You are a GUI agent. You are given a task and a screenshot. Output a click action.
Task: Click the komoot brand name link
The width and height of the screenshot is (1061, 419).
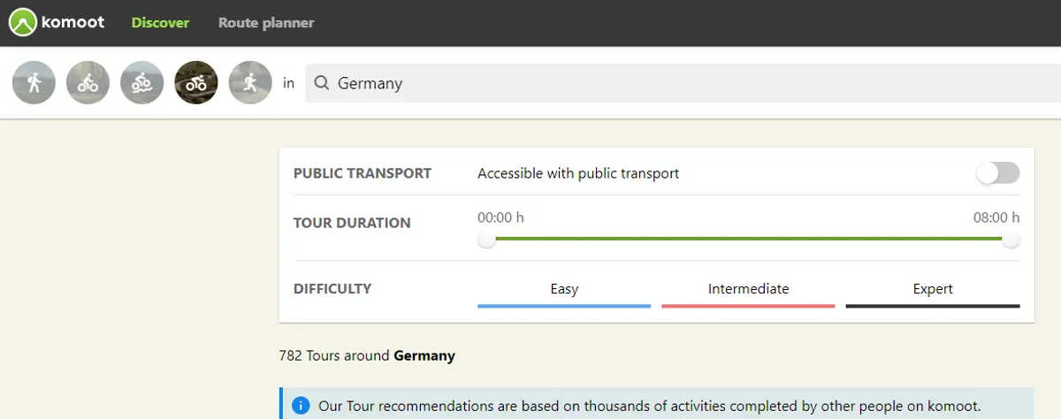73,22
